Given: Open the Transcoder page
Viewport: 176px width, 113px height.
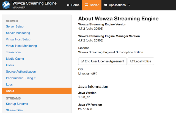Looking at the screenshot, I should tap(13, 52).
